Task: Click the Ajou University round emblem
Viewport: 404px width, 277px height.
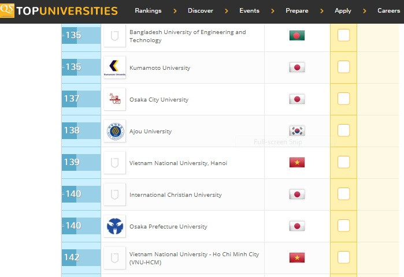Action: click(x=114, y=131)
